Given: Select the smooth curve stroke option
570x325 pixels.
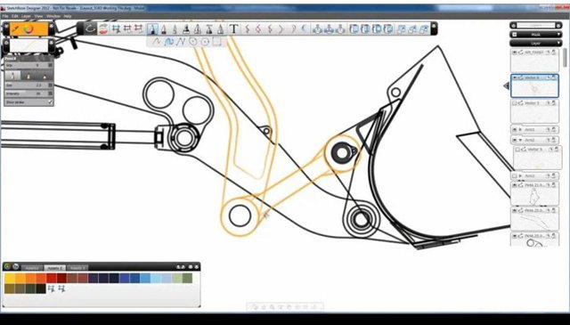Looking at the screenshot, I should [x=169, y=42].
